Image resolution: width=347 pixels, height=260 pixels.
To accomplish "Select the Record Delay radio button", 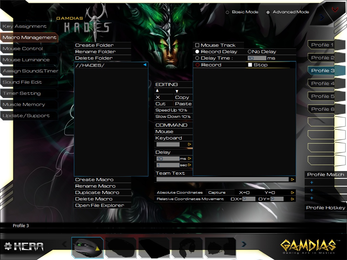I will click(197, 51).
